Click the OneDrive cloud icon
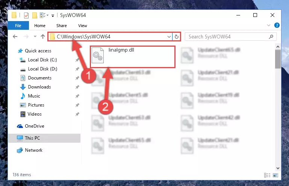The width and height of the screenshot is (289, 186). click(20, 126)
